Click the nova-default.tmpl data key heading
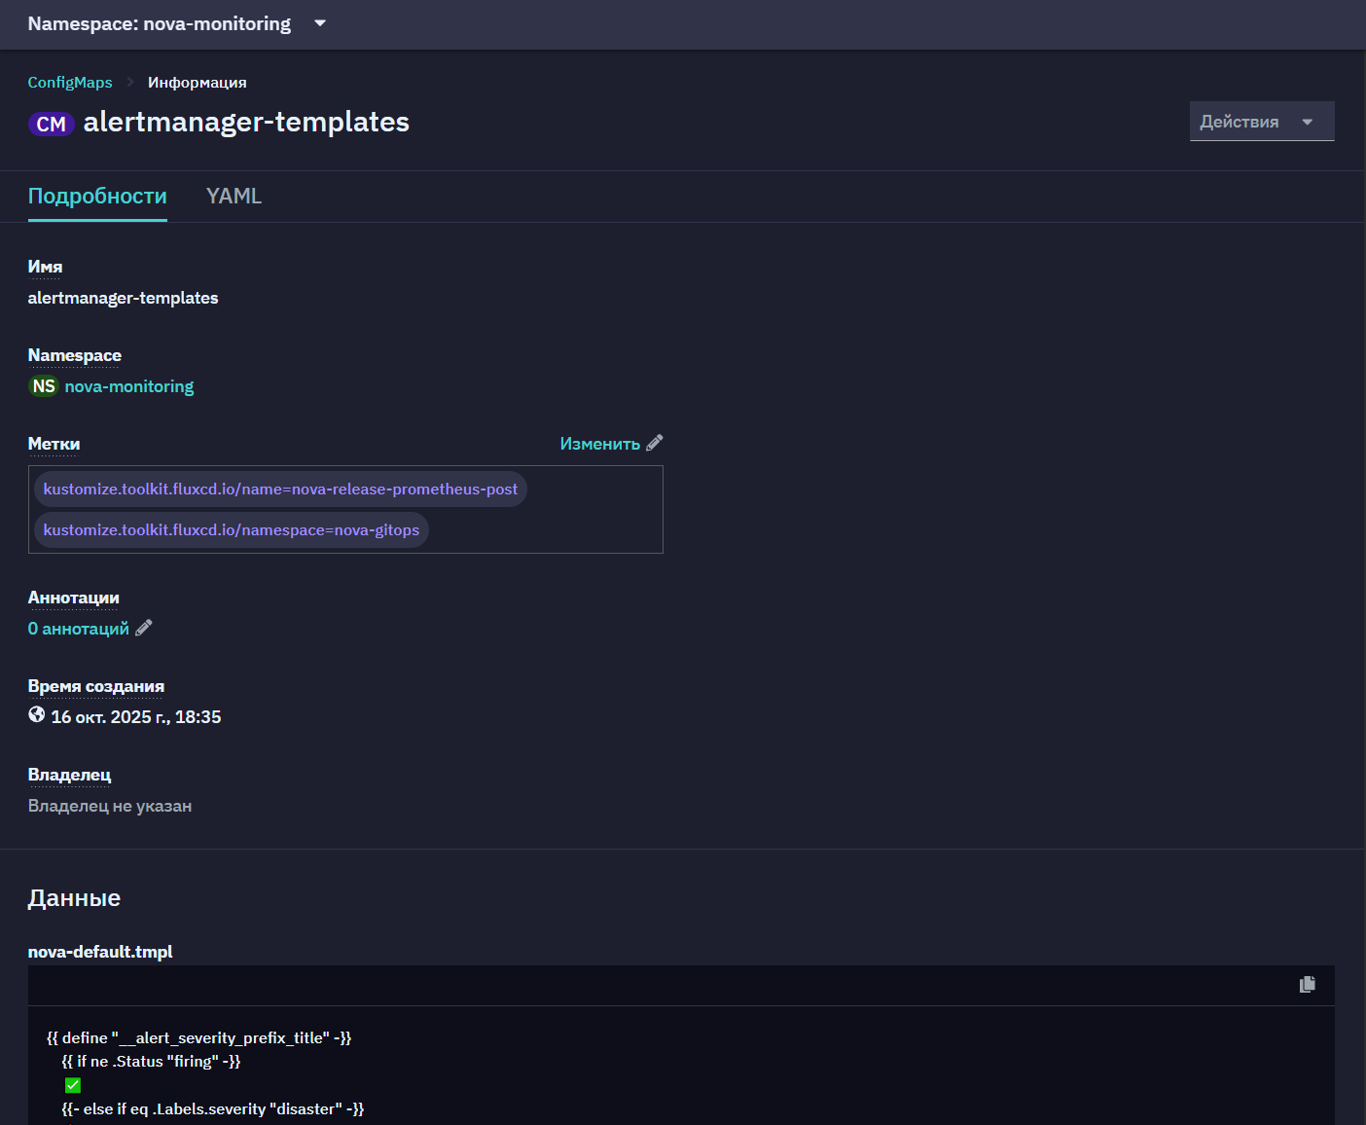Screen dimensions: 1366x1125 [100, 952]
